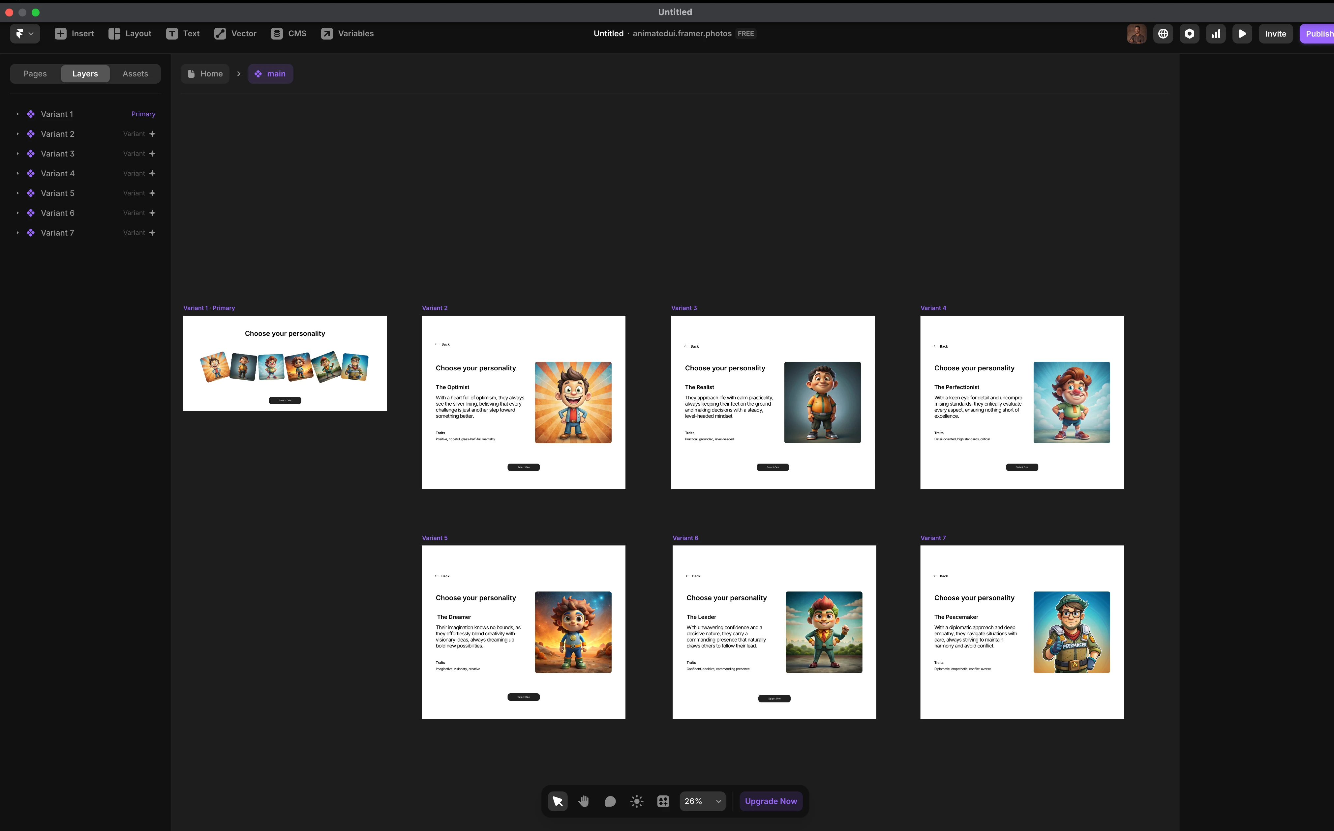Select Variant 7 layer row
Viewport: 1334px width, 831px height.
point(85,233)
